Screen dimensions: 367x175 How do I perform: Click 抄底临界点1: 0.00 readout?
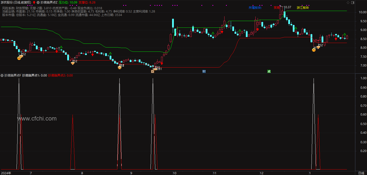[35, 75]
